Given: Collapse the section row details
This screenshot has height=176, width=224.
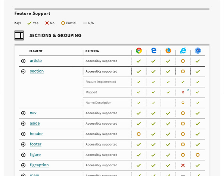Looking at the screenshot, I should pyautogui.click(x=23, y=71).
